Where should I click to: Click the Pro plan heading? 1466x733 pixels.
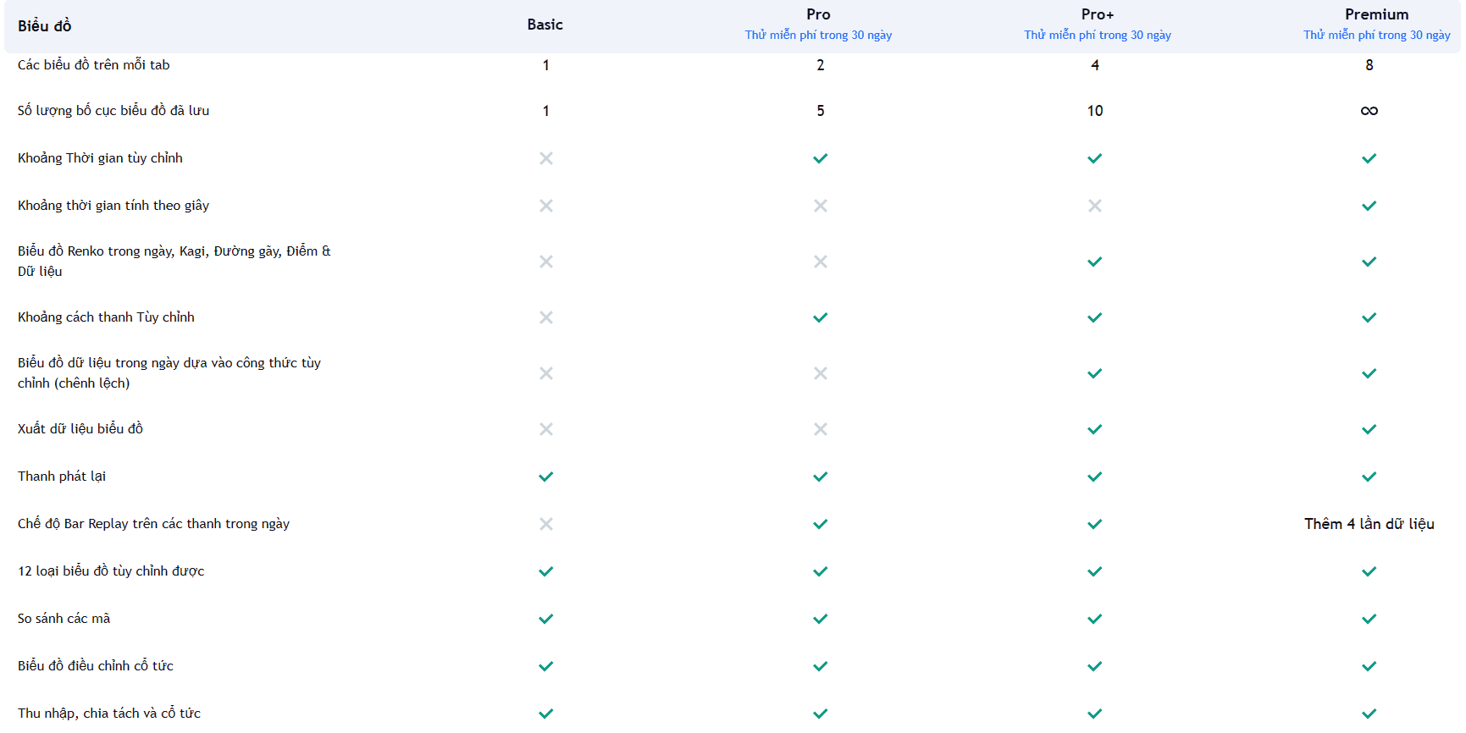click(x=818, y=14)
